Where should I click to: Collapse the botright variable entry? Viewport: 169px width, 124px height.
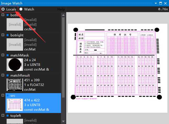click(x=3, y=35)
